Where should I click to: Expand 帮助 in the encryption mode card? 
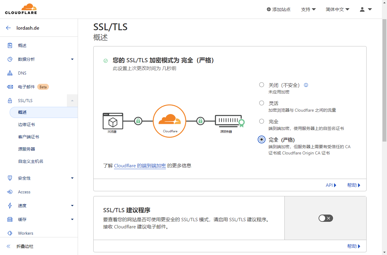pyautogui.click(x=354, y=185)
